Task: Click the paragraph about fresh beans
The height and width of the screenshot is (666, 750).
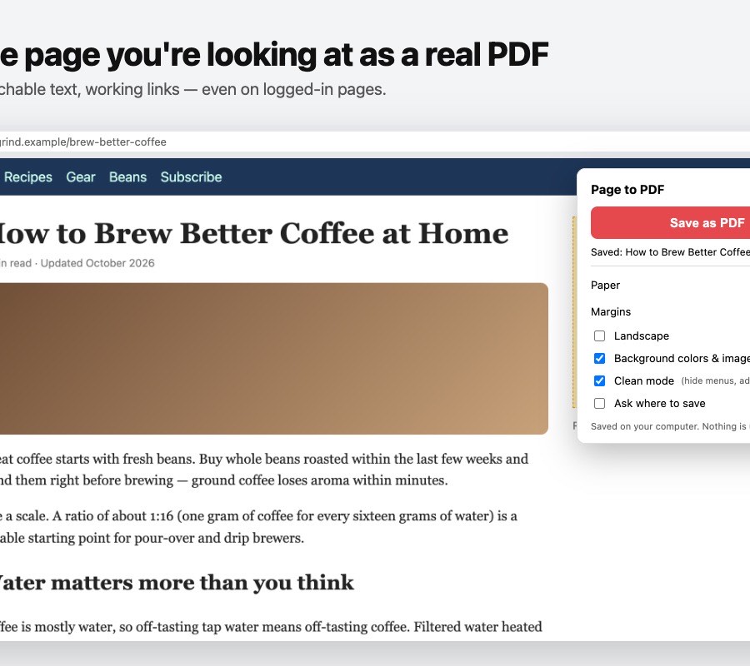Action: [264, 470]
